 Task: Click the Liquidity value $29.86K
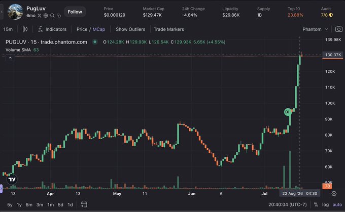231,15
